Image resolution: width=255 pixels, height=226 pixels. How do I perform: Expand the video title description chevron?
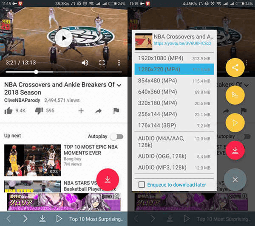119,85
